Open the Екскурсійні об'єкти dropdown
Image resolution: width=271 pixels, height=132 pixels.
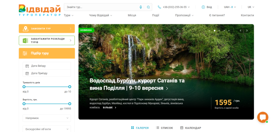pos(47,129)
